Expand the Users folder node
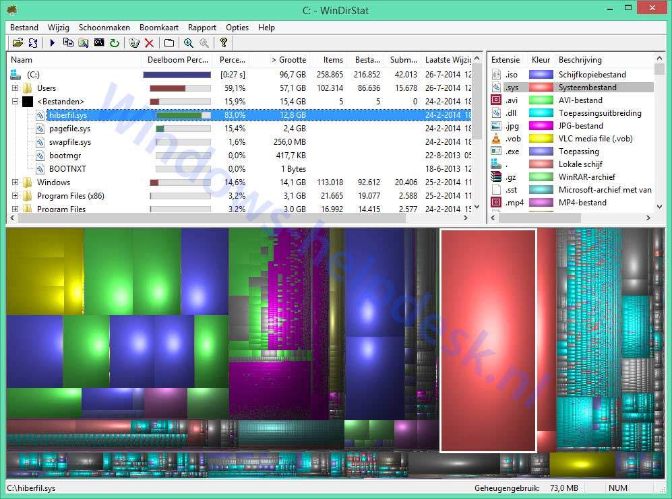The height and width of the screenshot is (499, 672). pyautogui.click(x=15, y=88)
